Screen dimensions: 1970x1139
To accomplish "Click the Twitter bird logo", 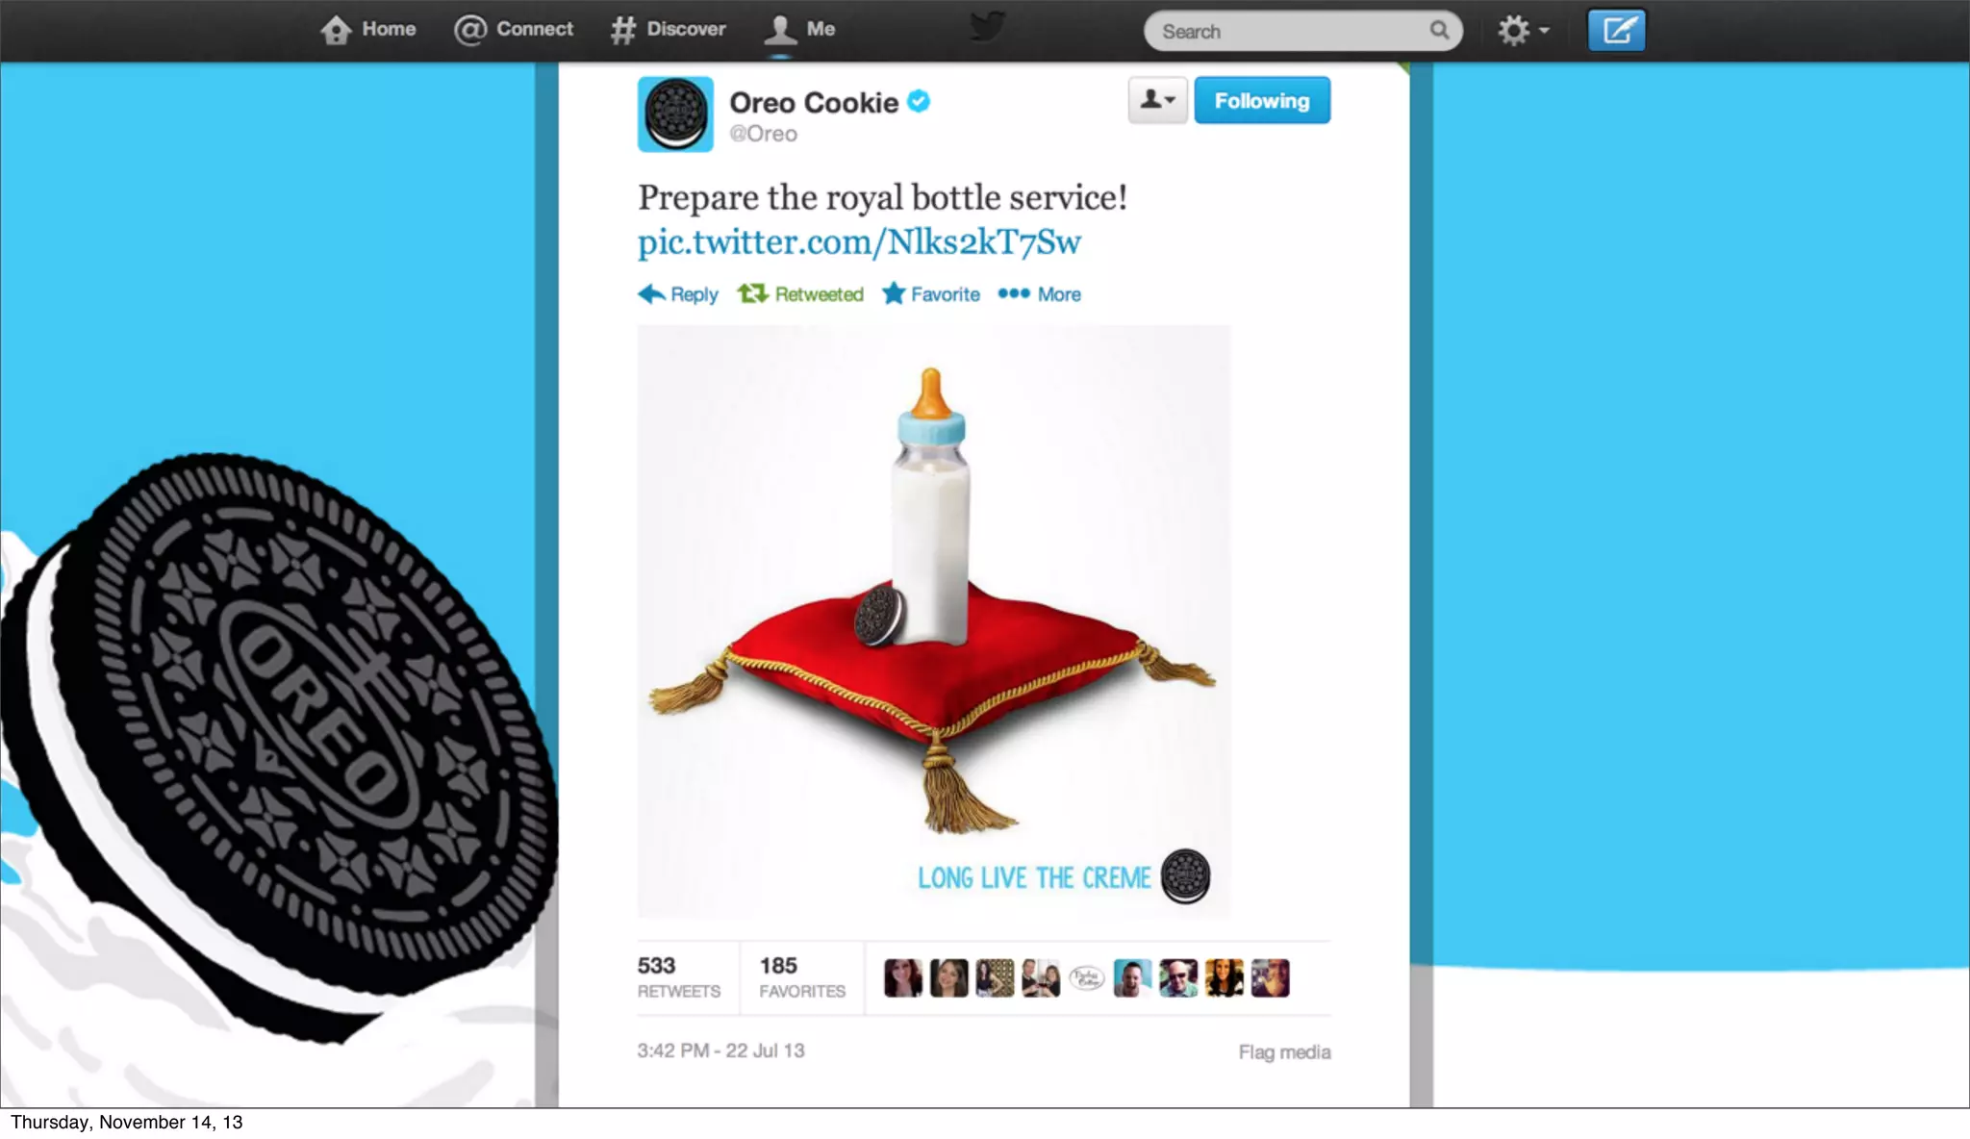I will click(x=987, y=26).
